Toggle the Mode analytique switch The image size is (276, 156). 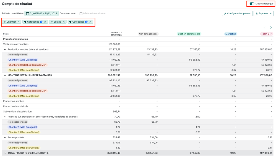(252, 4)
